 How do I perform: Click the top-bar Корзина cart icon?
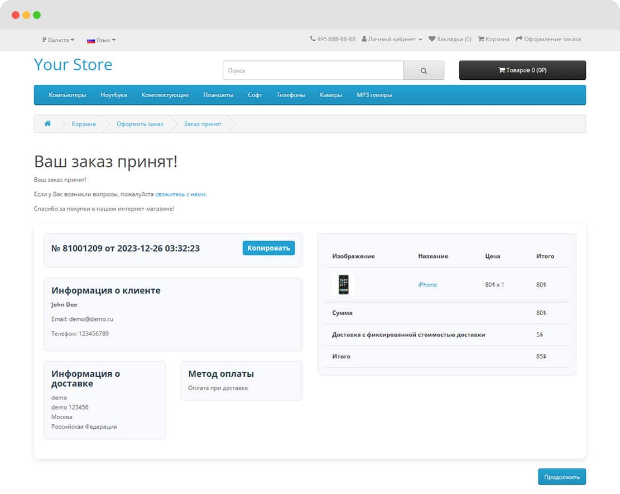(481, 39)
